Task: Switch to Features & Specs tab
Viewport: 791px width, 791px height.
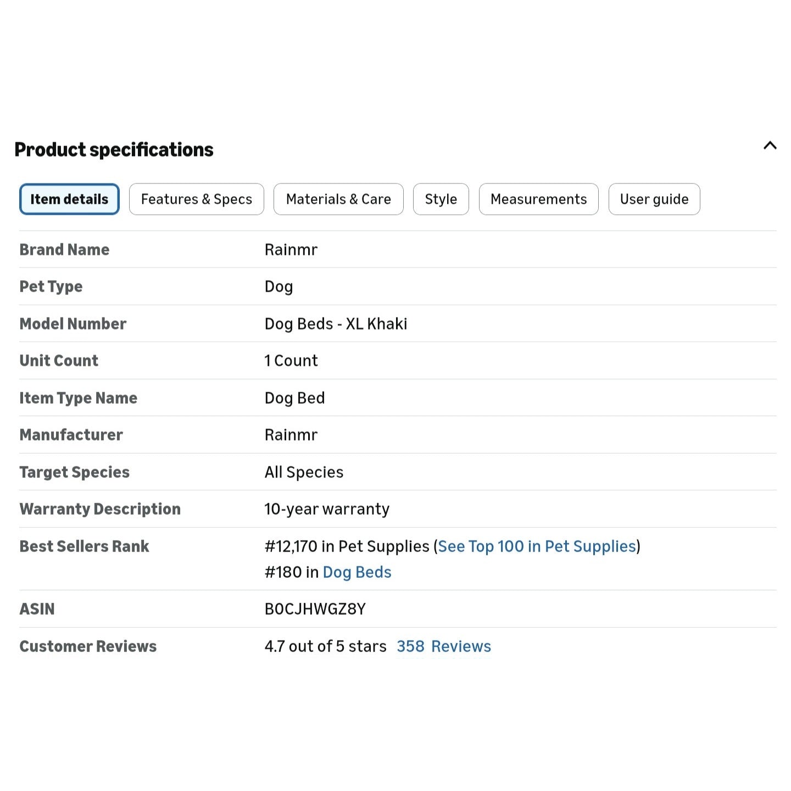Action: tap(197, 199)
